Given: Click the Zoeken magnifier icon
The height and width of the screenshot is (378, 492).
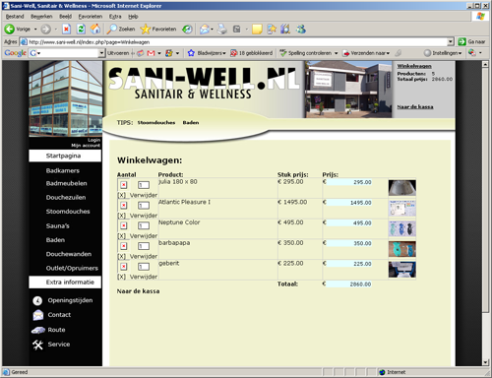Looking at the screenshot, I should [112, 30].
